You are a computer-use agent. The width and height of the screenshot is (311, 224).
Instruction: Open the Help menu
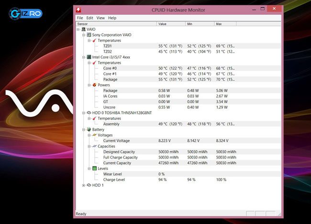112,18
